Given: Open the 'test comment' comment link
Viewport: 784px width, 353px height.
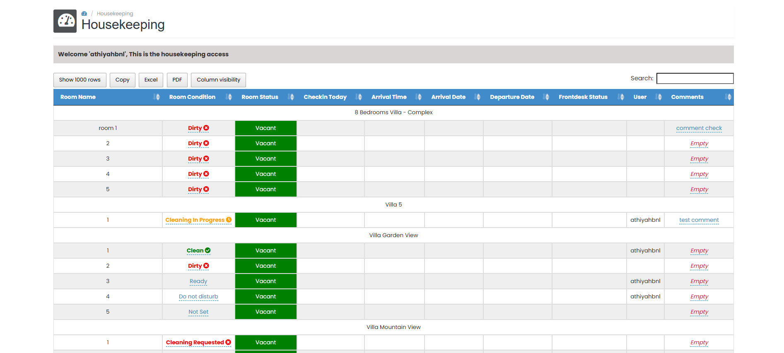Looking at the screenshot, I should pyautogui.click(x=699, y=220).
